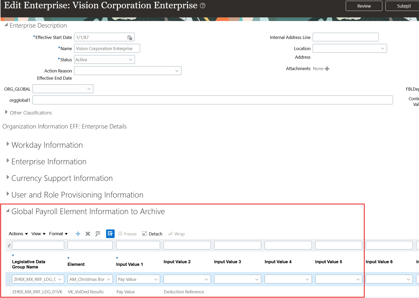Click VK_VolDed Results cell
This screenshot has height=298, width=419.
[x=86, y=292]
